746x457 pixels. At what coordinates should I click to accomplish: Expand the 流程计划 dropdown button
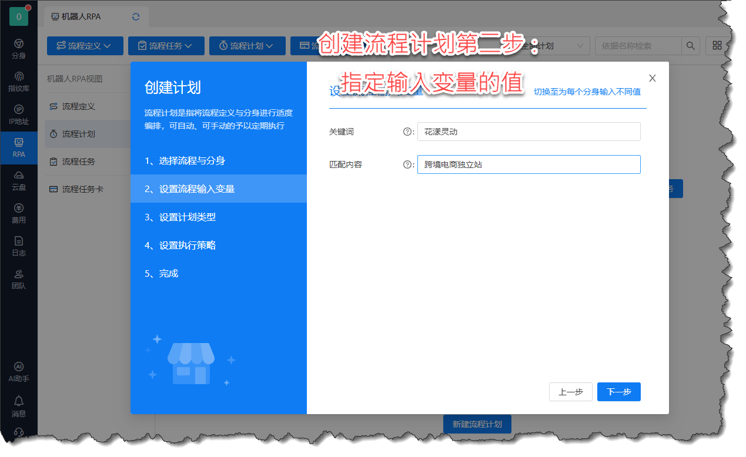[x=247, y=46]
